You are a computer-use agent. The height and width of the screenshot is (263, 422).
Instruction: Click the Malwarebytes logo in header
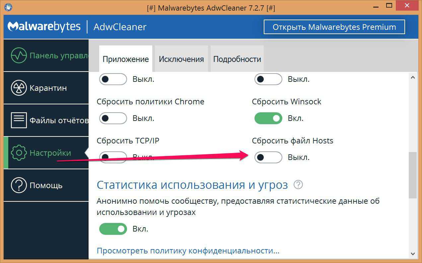point(44,26)
